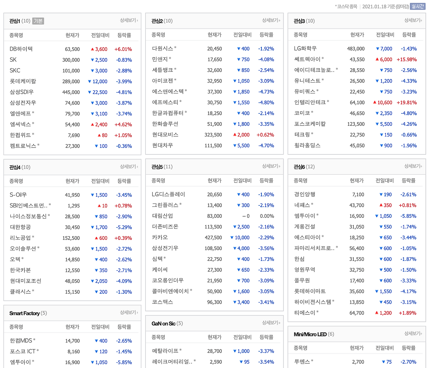This screenshot has width=428, height=368.
Task: Toggle the 기본 badge on 관심1
Action: point(39,21)
